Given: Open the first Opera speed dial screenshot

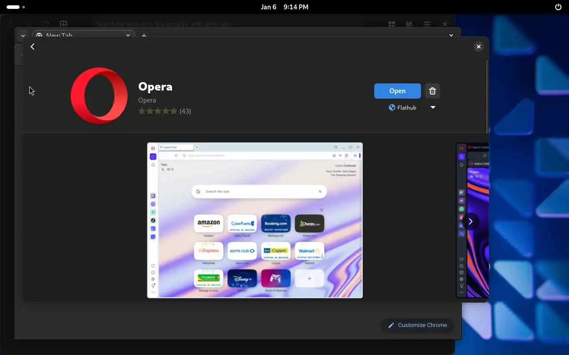Looking at the screenshot, I should (x=255, y=220).
